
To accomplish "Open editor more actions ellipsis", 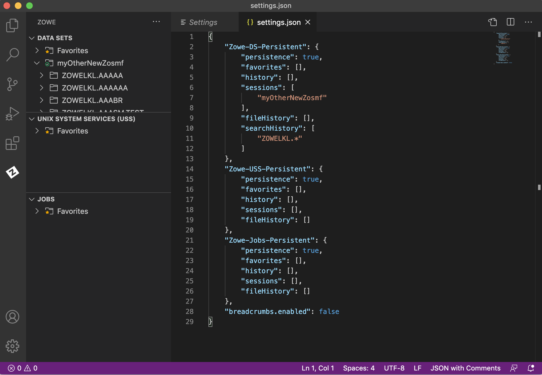I will (529, 22).
